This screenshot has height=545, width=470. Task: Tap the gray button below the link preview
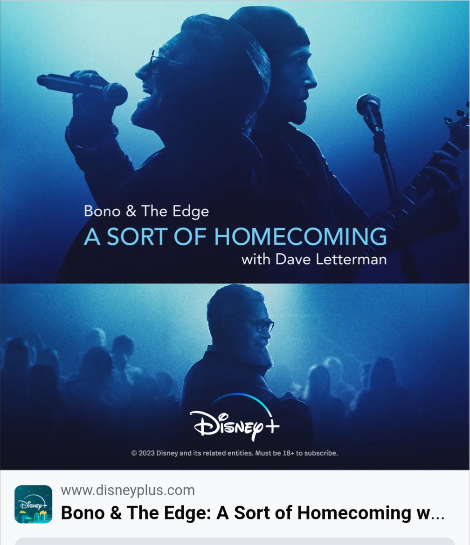[235, 541]
